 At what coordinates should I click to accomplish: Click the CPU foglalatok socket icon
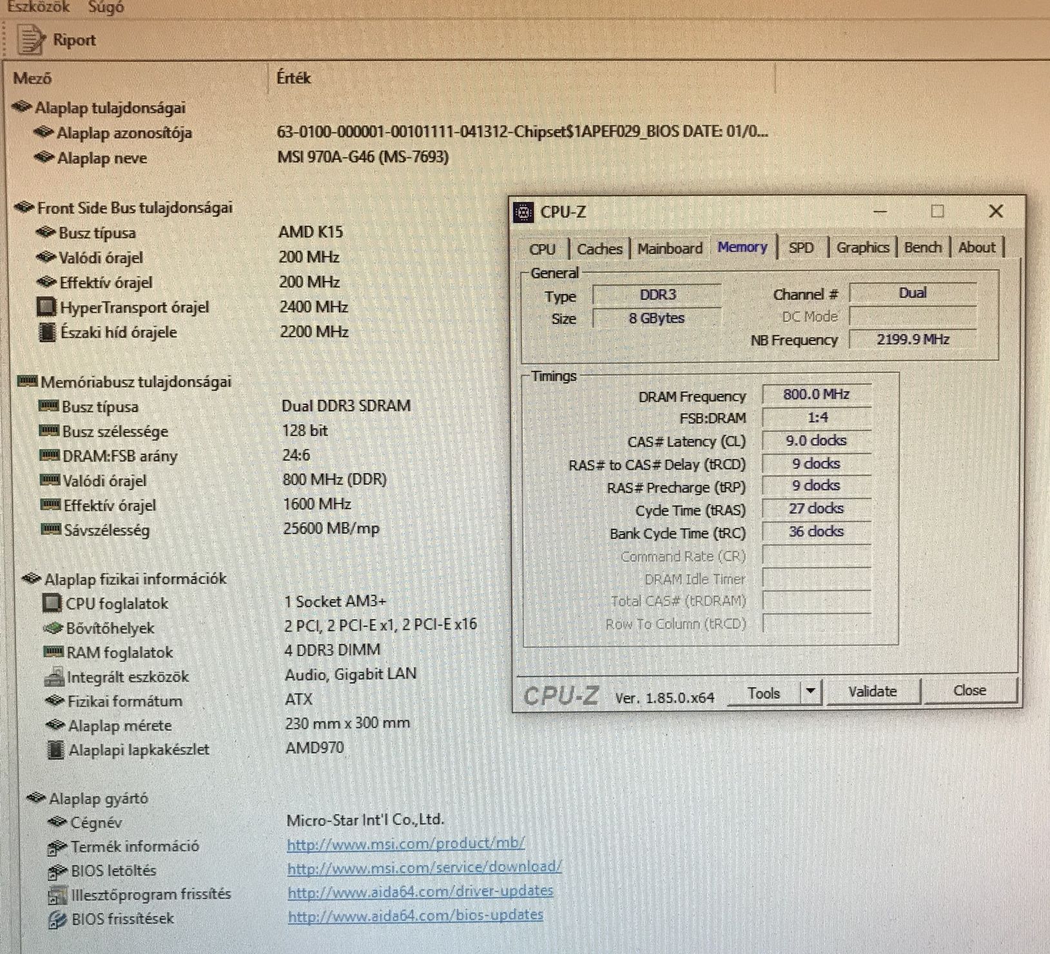pyautogui.click(x=52, y=603)
